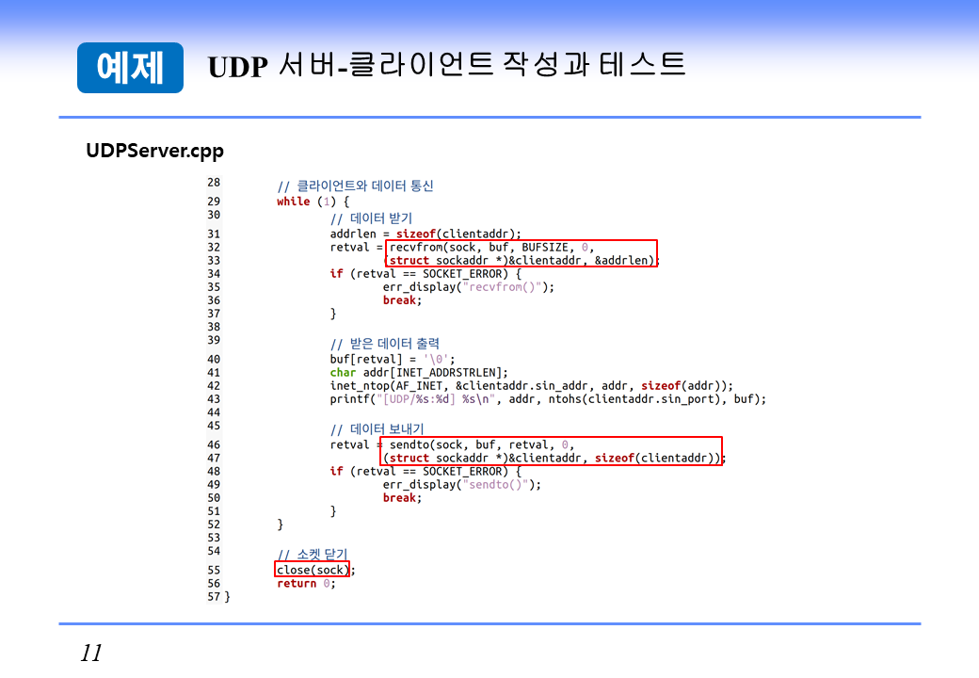Image resolution: width=979 pixels, height=678 pixels.
Task: Click the buf[retval] = '\0'; line
Action: pos(393,360)
